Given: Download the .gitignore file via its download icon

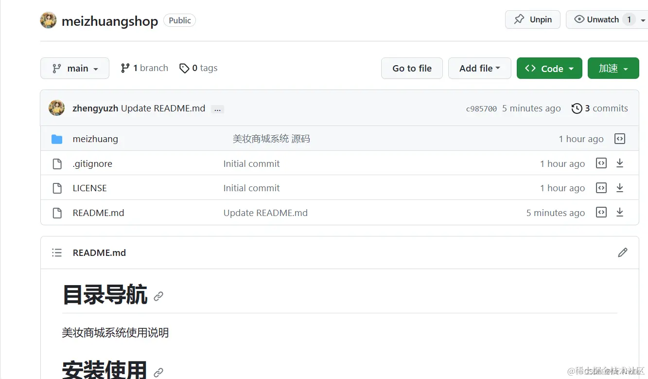Looking at the screenshot, I should [620, 163].
